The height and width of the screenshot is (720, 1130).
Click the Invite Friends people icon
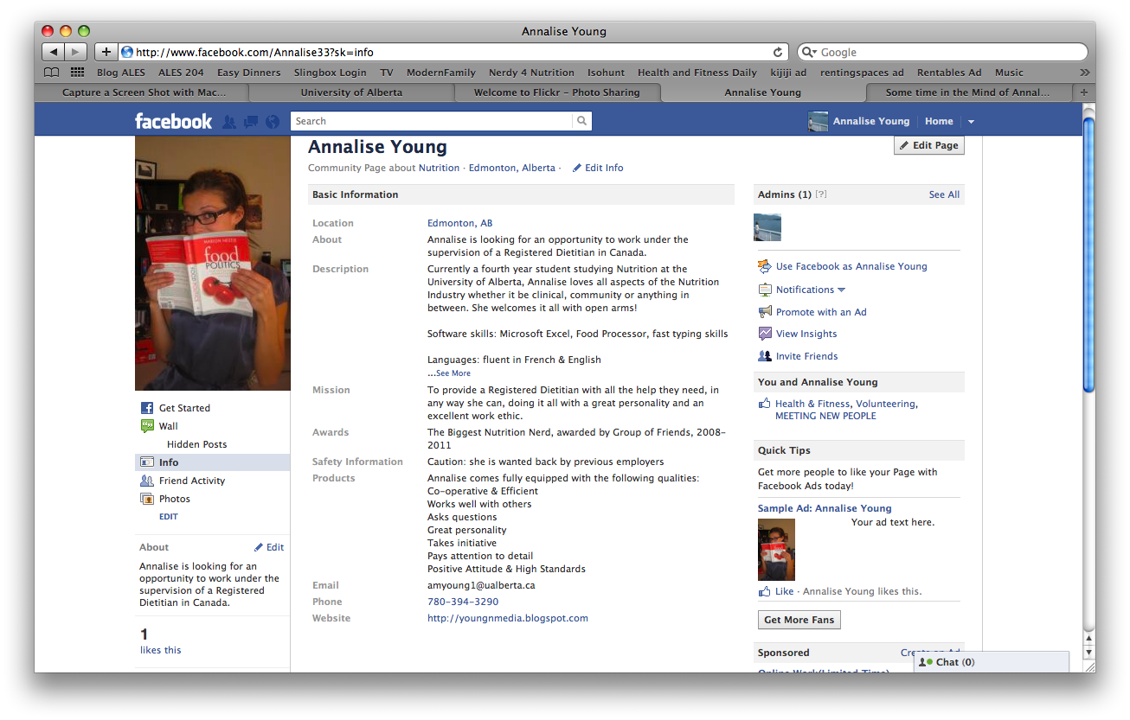(764, 355)
